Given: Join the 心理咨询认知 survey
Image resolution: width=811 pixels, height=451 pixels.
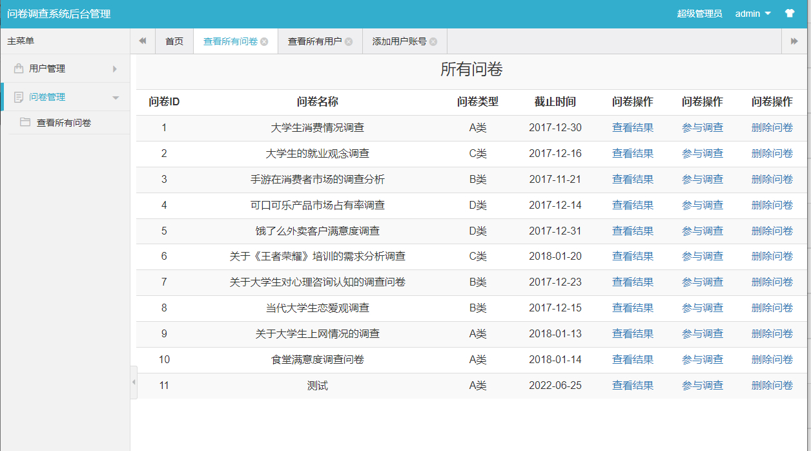Looking at the screenshot, I should click(703, 282).
